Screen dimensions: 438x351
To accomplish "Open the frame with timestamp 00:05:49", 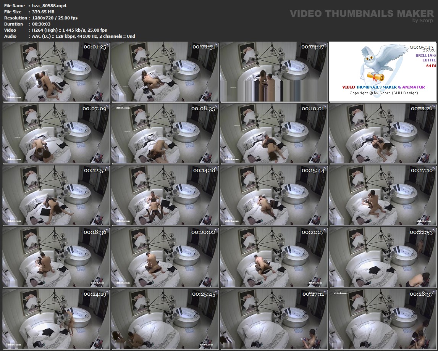I will click(383, 72).
